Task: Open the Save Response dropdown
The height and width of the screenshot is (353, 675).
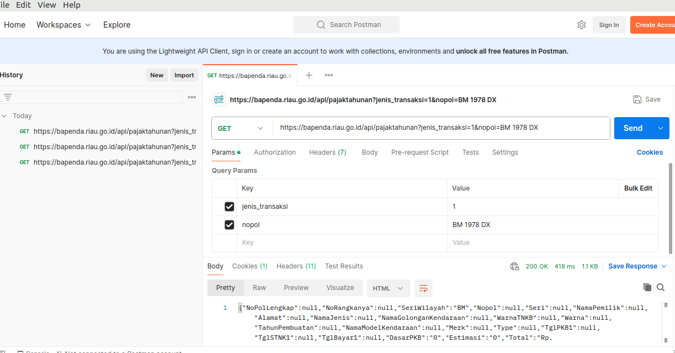Action: click(x=637, y=266)
